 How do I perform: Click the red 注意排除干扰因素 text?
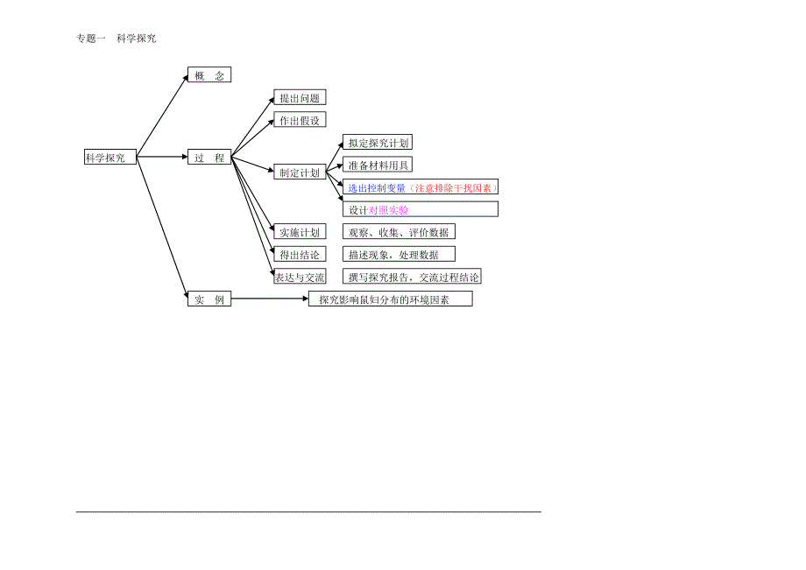pyautogui.click(x=454, y=187)
